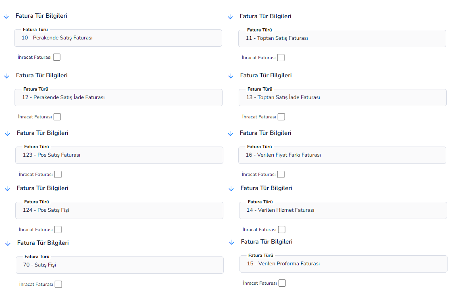Select the 16 - Verilen Fiyat Farkı Faturası field
Screen dimensions: 458x306
pos(342,155)
